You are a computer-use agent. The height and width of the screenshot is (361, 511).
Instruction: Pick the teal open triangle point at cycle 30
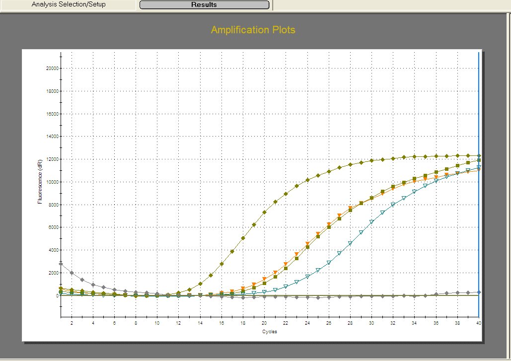371,221
